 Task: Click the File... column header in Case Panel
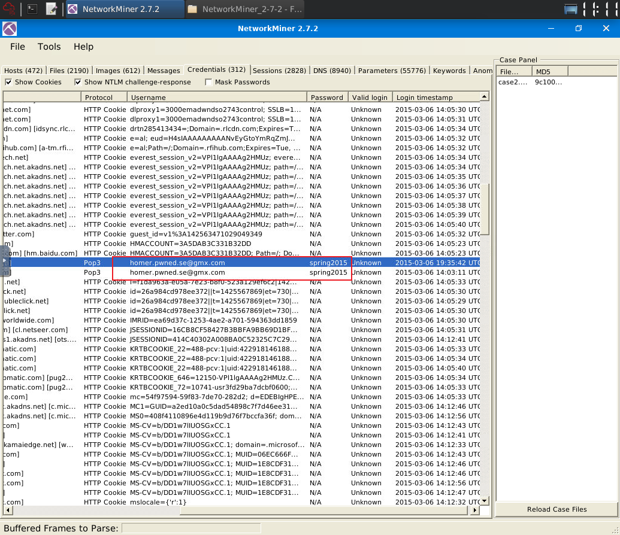click(513, 72)
